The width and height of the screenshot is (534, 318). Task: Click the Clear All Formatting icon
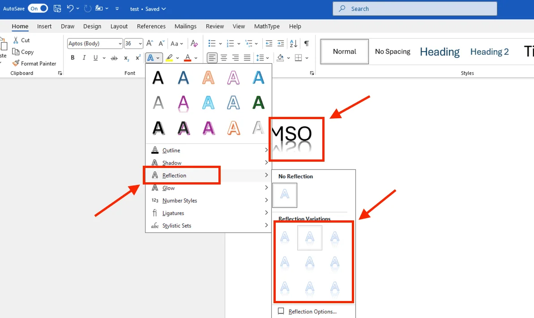pyautogui.click(x=194, y=43)
